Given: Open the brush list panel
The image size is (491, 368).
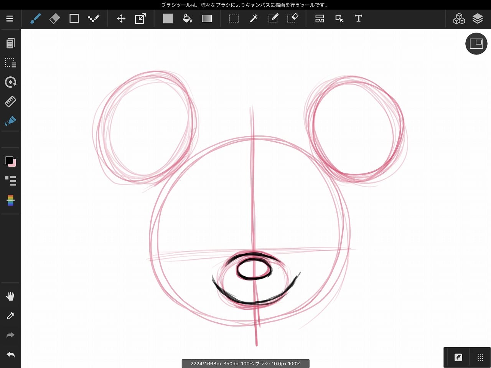Looking at the screenshot, I should [10, 180].
